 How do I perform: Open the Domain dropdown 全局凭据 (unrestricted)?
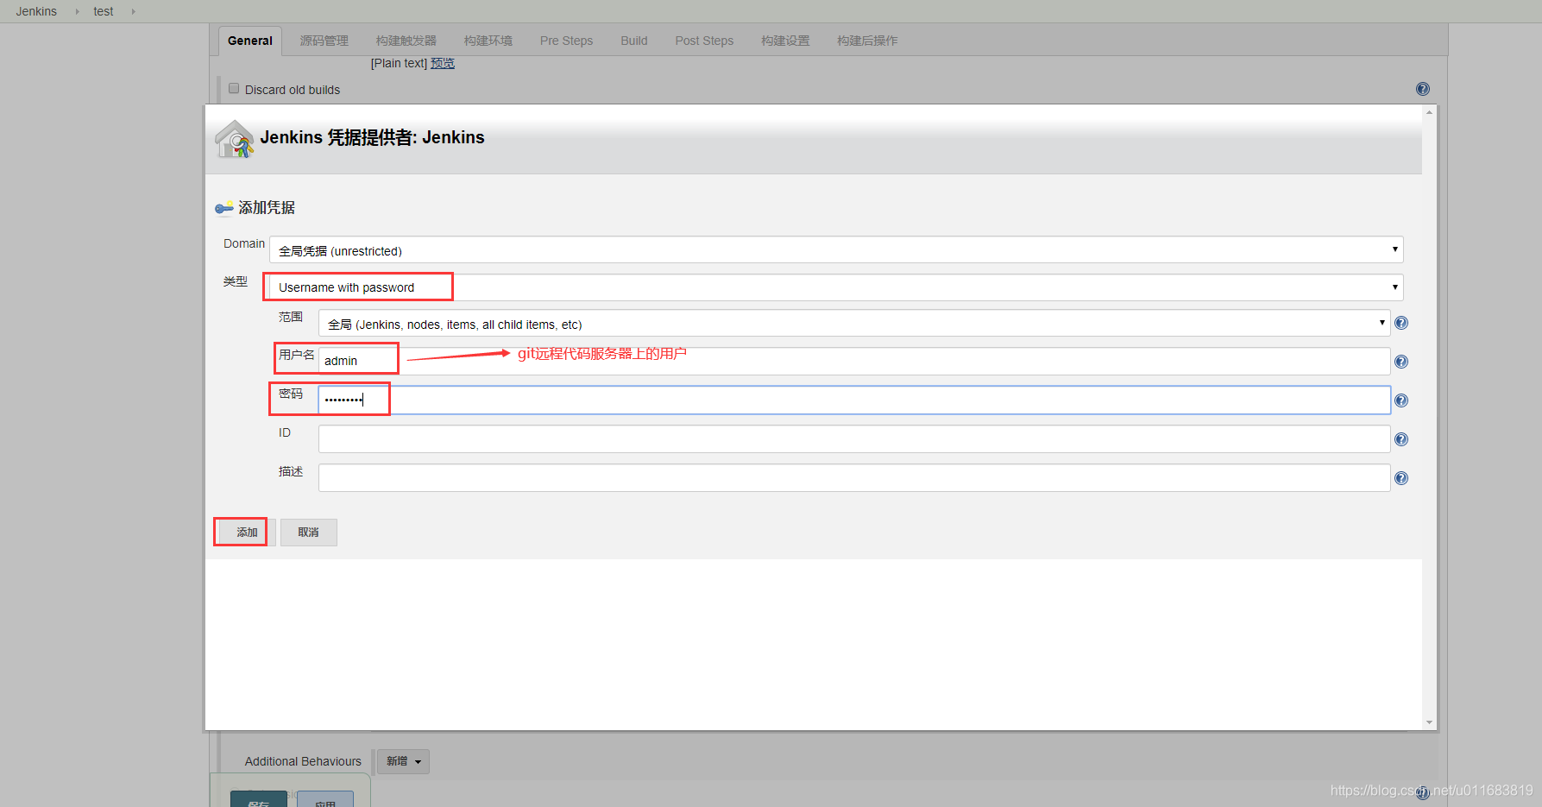tap(836, 249)
